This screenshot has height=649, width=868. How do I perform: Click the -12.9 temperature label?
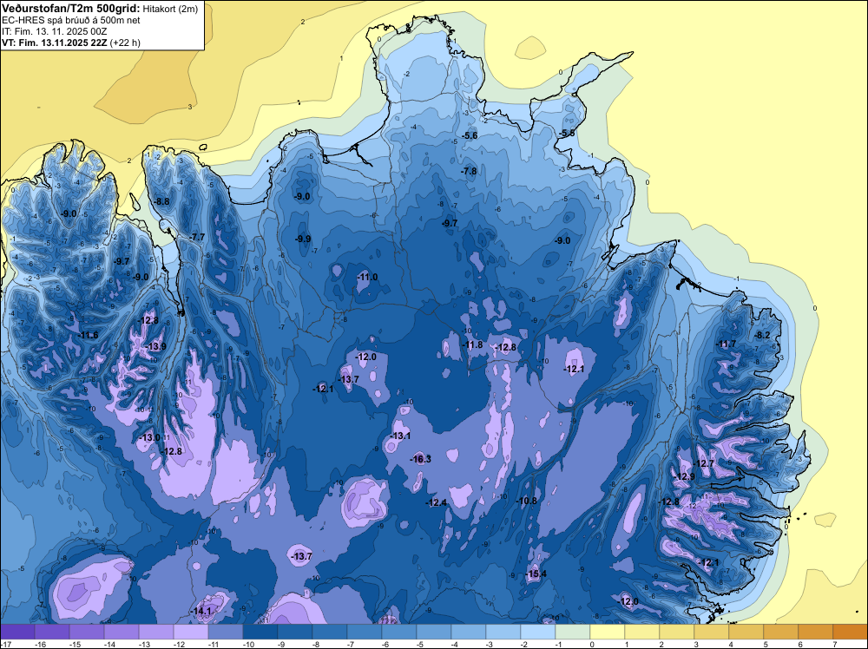[684, 477]
